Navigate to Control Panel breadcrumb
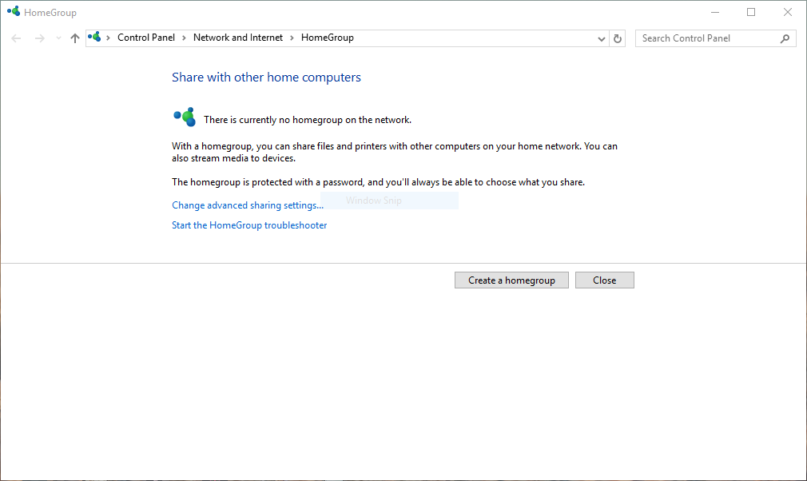807x481 pixels. pos(146,38)
